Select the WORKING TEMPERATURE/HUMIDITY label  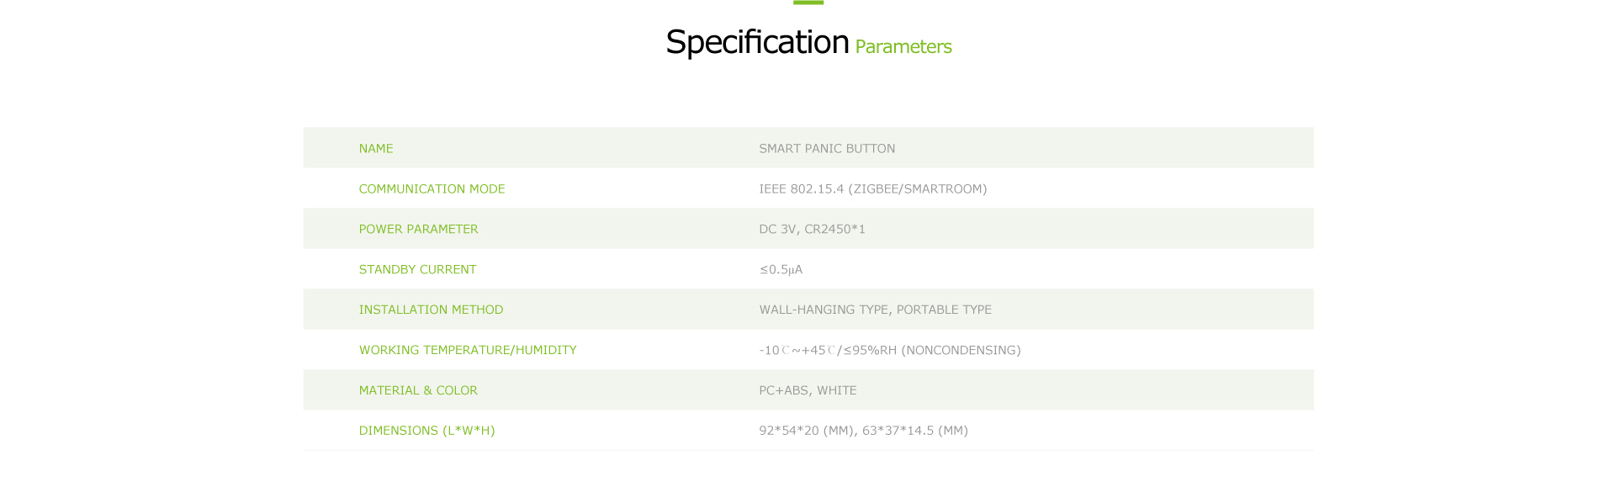[468, 350]
